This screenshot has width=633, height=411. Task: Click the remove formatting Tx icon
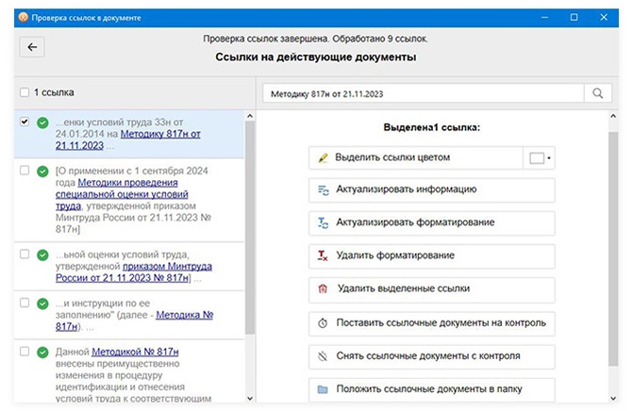324,255
